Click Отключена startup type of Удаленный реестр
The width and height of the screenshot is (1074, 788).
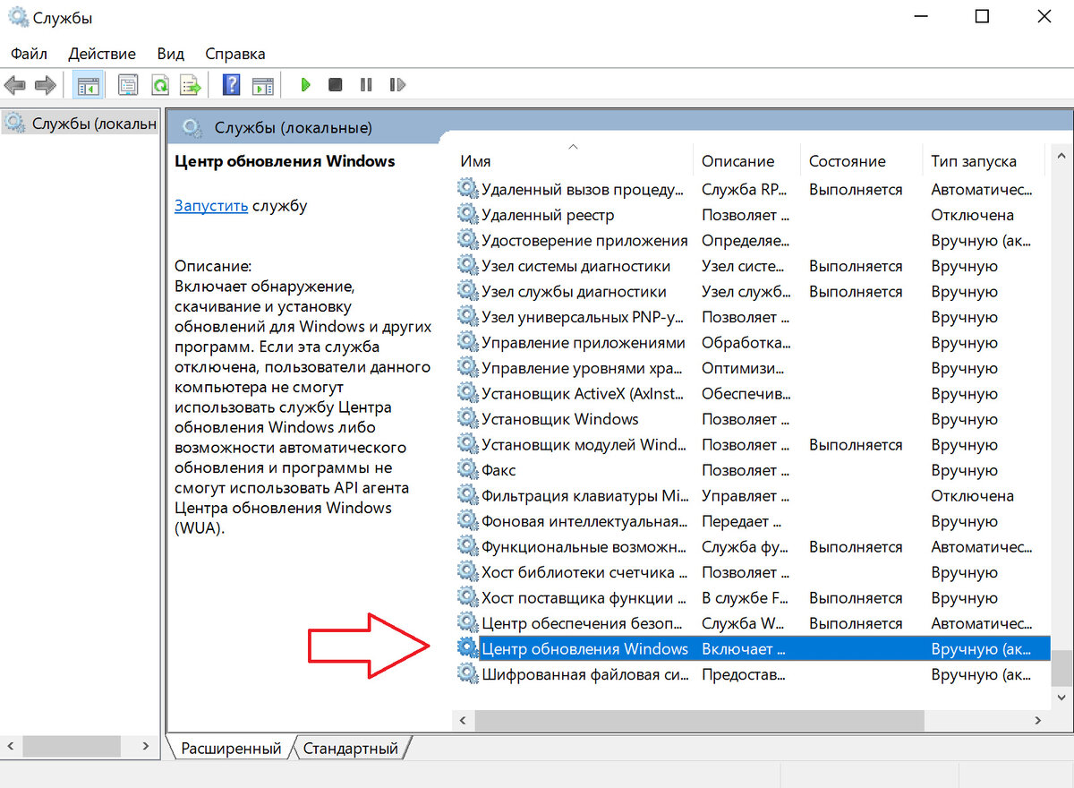pos(972,214)
